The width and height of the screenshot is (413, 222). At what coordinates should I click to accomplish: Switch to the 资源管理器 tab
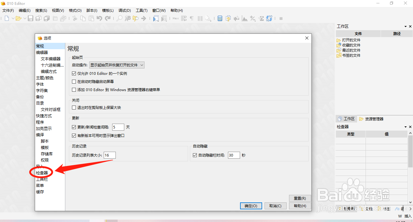coord(371,119)
